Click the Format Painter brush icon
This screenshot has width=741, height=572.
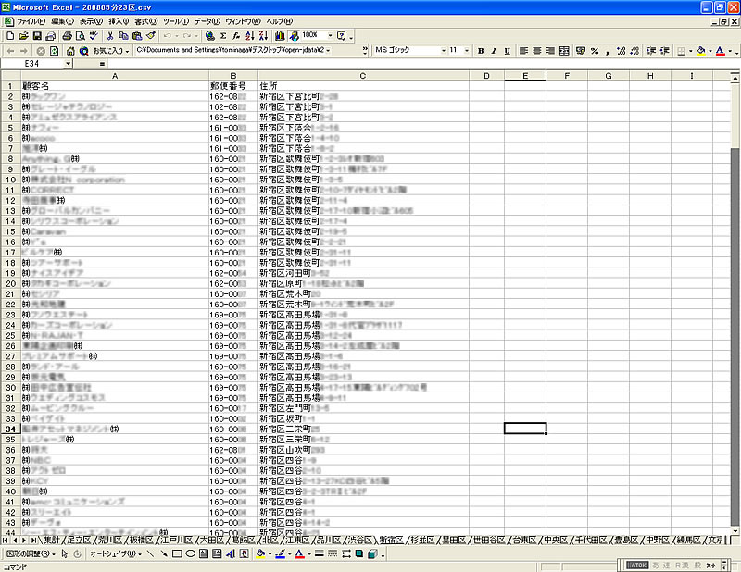pos(150,35)
